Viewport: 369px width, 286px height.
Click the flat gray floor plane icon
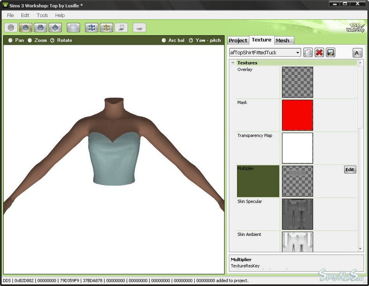click(x=139, y=28)
